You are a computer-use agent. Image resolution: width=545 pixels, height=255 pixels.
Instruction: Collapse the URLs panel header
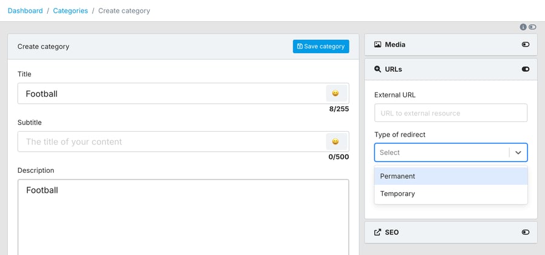(x=451, y=69)
